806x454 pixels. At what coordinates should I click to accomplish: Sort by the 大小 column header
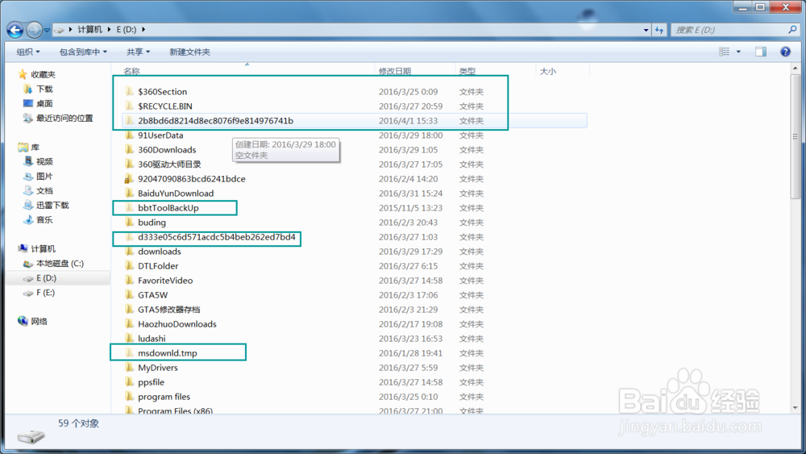548,71
